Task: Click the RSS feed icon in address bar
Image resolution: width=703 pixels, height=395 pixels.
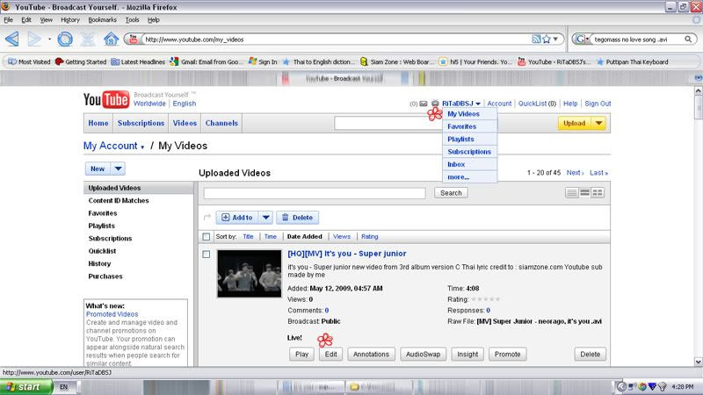Action: click(x=536, y=39)
